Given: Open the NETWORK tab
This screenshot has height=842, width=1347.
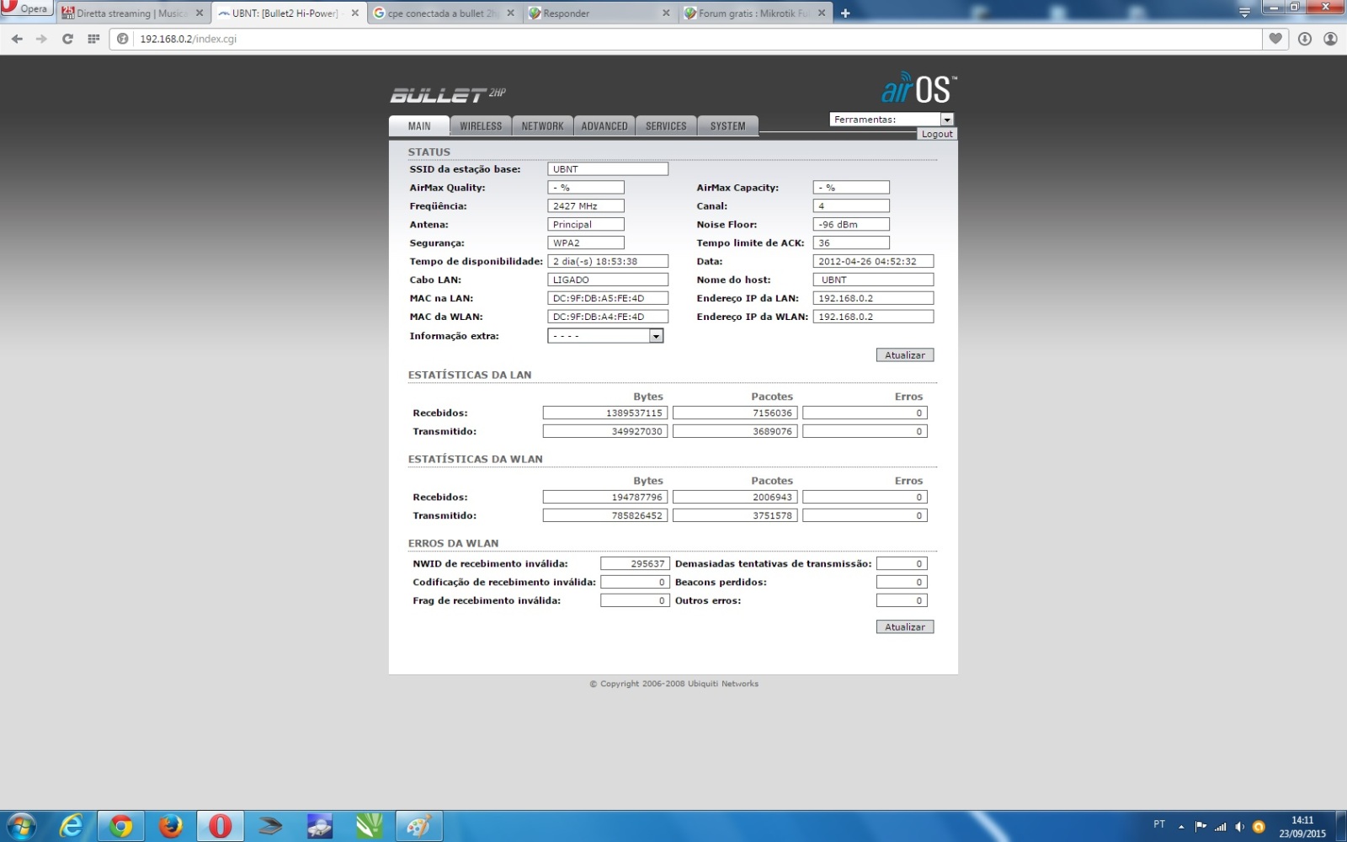Looking at the screenshot, I should coord(542,126).
